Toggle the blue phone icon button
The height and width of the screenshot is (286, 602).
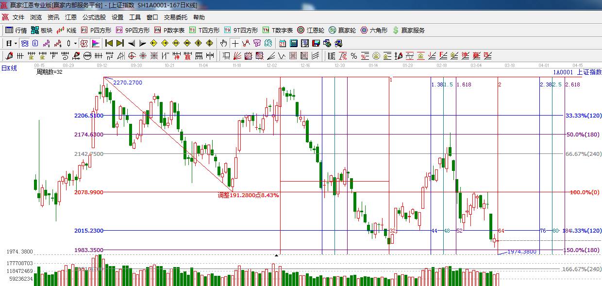coord(24,43)
